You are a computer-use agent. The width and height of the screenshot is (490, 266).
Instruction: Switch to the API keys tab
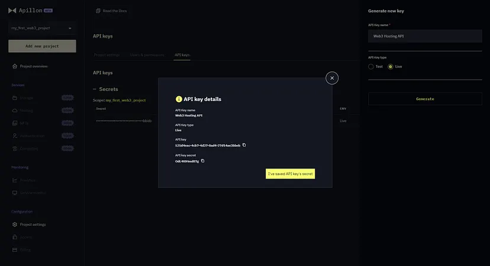pyautogui.click(x=182, y=55)
